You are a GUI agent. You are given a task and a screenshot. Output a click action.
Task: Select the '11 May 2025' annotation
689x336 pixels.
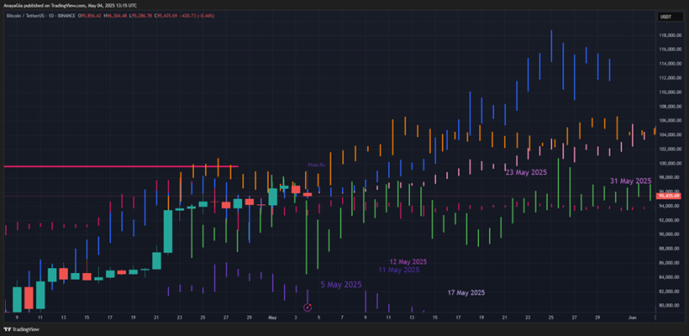point(399,270)
